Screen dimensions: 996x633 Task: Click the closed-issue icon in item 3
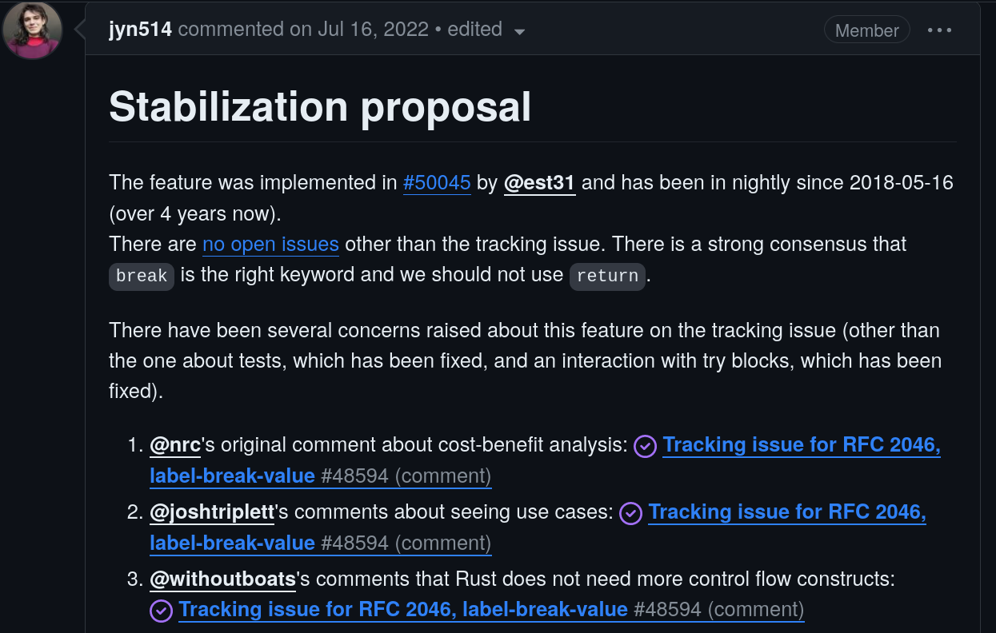click(x=161, y=611)
